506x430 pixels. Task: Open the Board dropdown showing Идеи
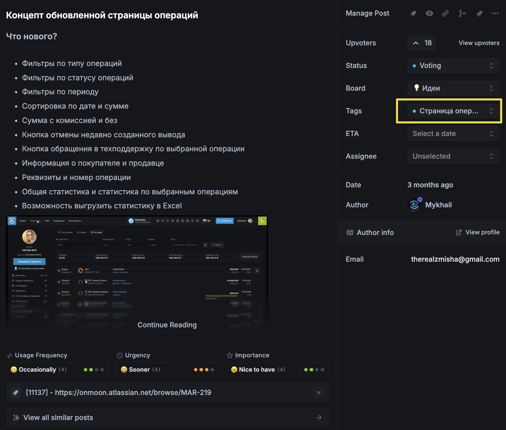pos(453,88)
